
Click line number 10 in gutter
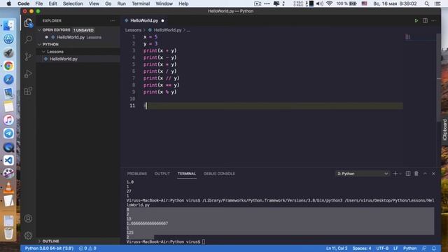point(132,99)
